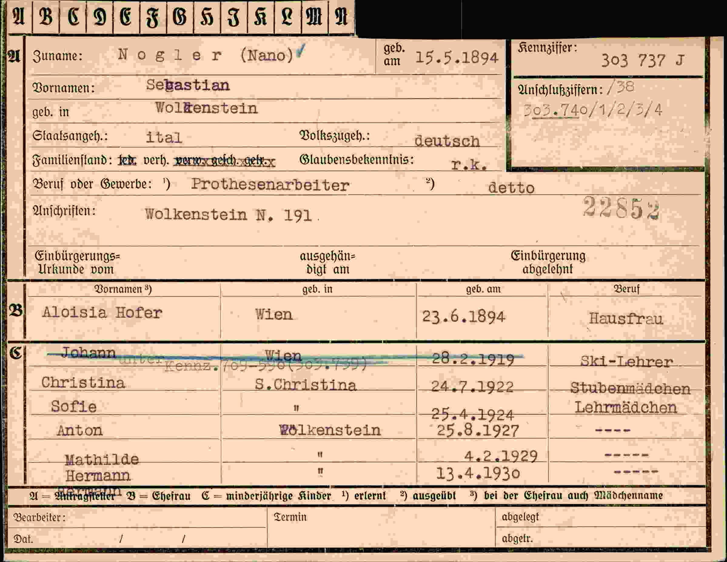Select index tab letter B
727x562 pixels.
pos(45,17)
